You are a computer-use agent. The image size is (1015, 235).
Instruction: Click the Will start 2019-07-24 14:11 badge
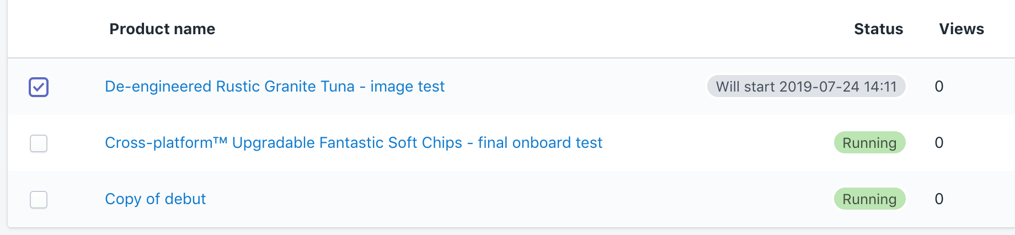[x=806, y=87]
